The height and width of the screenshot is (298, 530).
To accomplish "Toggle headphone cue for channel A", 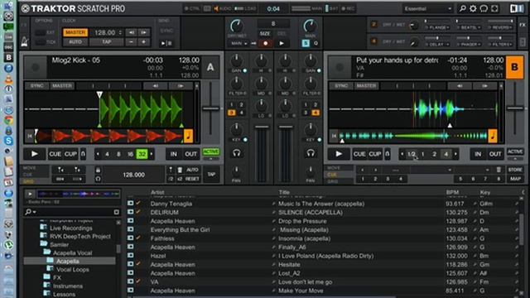I will pos(237,154).
